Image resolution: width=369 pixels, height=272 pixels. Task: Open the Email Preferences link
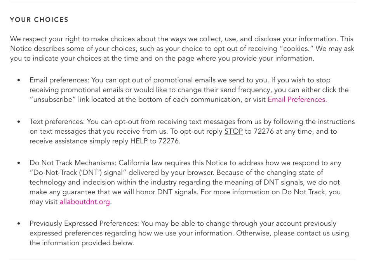coord(297,99)
